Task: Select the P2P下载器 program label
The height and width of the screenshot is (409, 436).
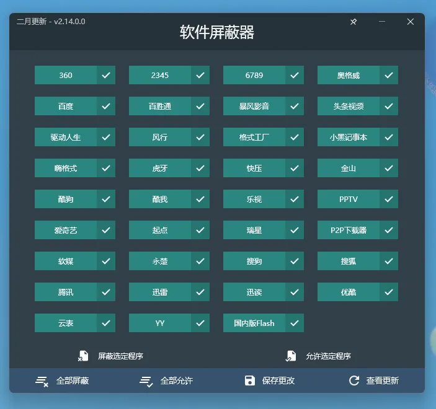Action: tap(349, 230)
